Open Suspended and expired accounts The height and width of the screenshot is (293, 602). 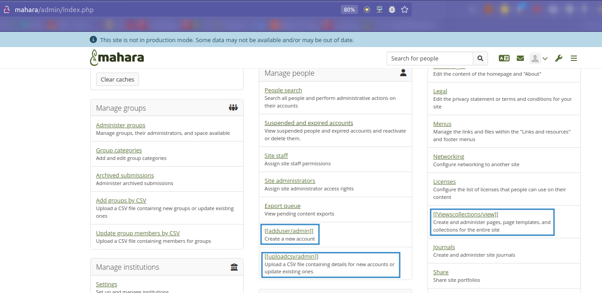click(x=309, y=123)
